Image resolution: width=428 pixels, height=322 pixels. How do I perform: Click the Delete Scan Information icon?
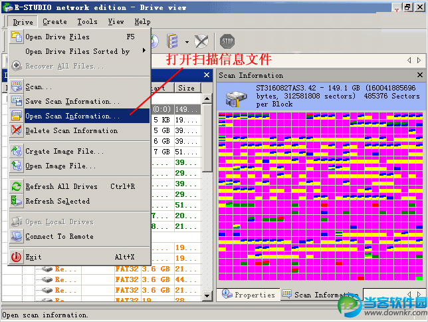pos(17,130)
